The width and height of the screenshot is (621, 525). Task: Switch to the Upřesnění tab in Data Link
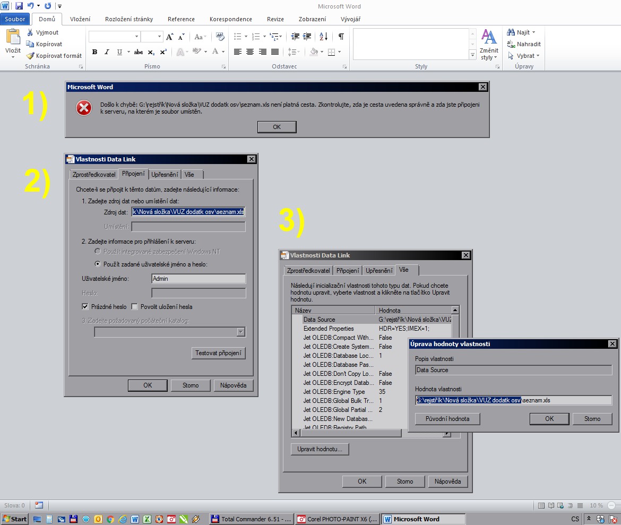pos(164,174)
